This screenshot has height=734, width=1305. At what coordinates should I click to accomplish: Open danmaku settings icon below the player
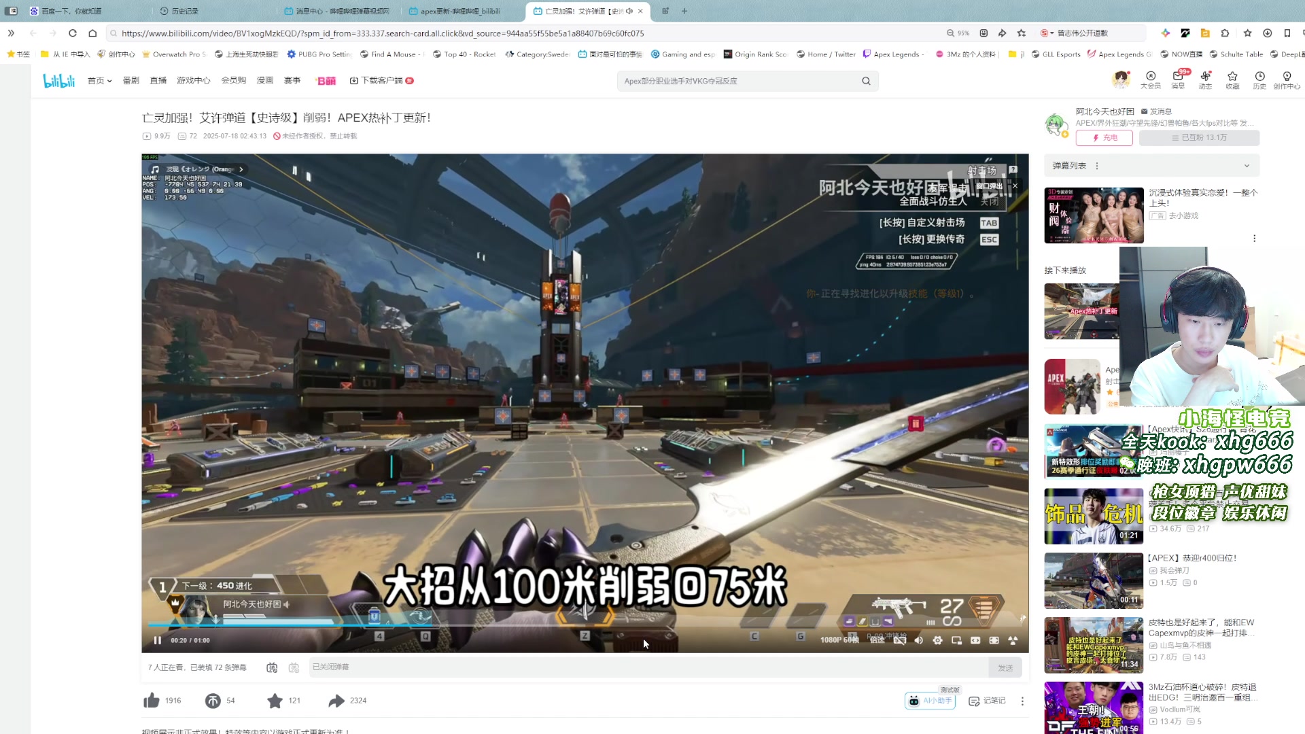click(x=294, y=668)
